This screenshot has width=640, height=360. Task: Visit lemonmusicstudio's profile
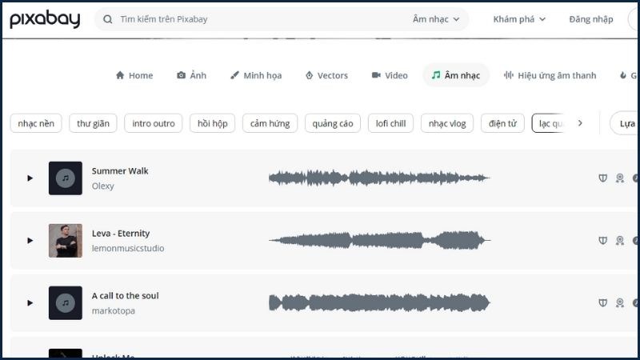tap(128, 248)
